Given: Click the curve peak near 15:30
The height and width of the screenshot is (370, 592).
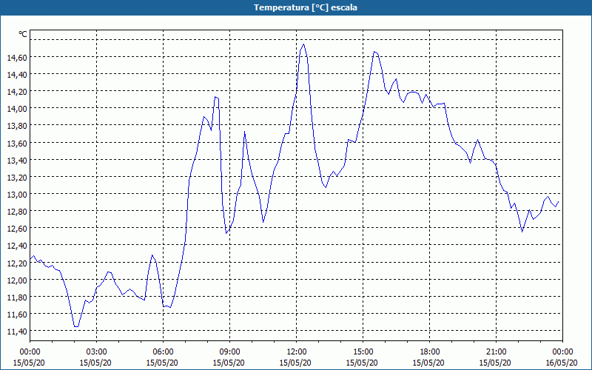Looking at the screenshot, I should (x=374, y=52).
